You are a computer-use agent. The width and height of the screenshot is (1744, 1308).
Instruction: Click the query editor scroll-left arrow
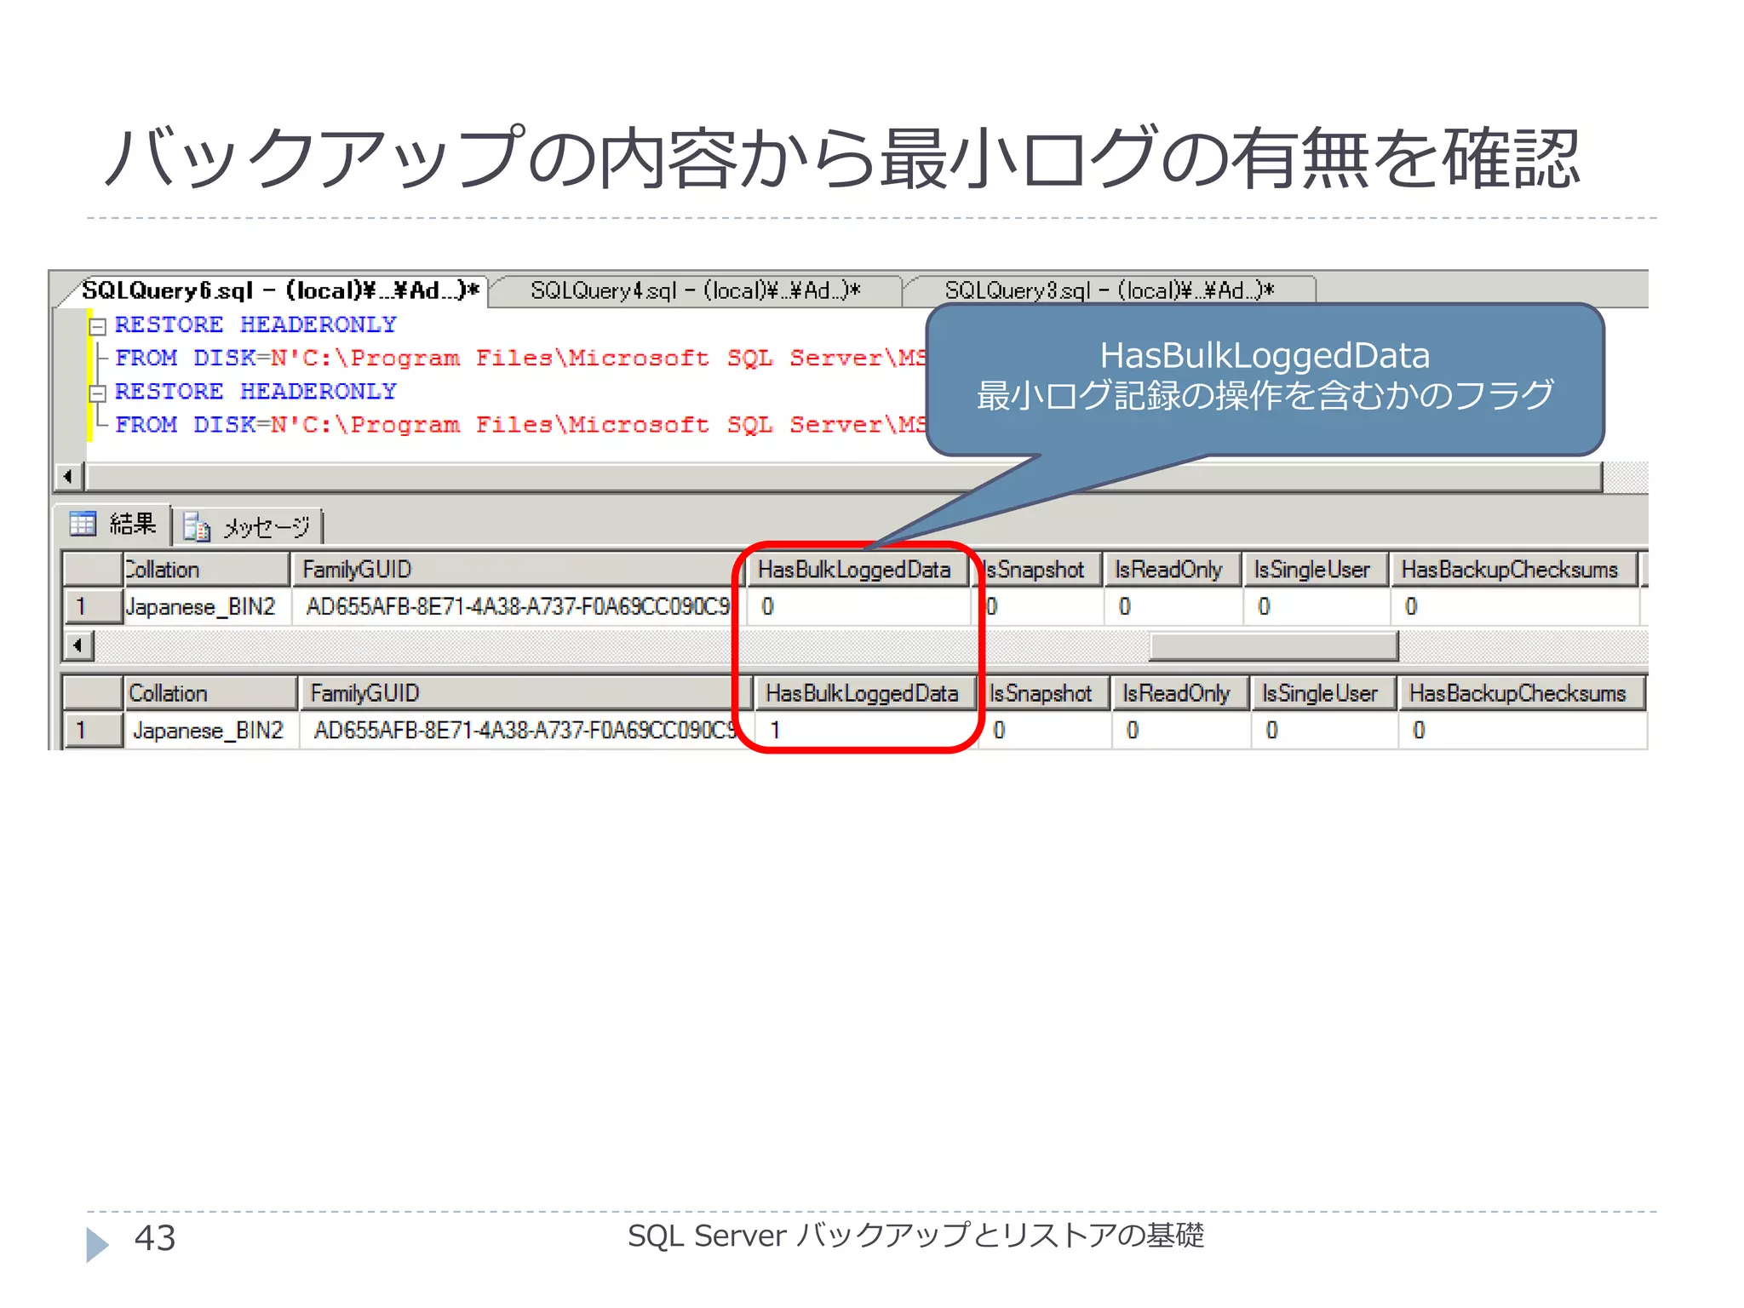point(69,476)
